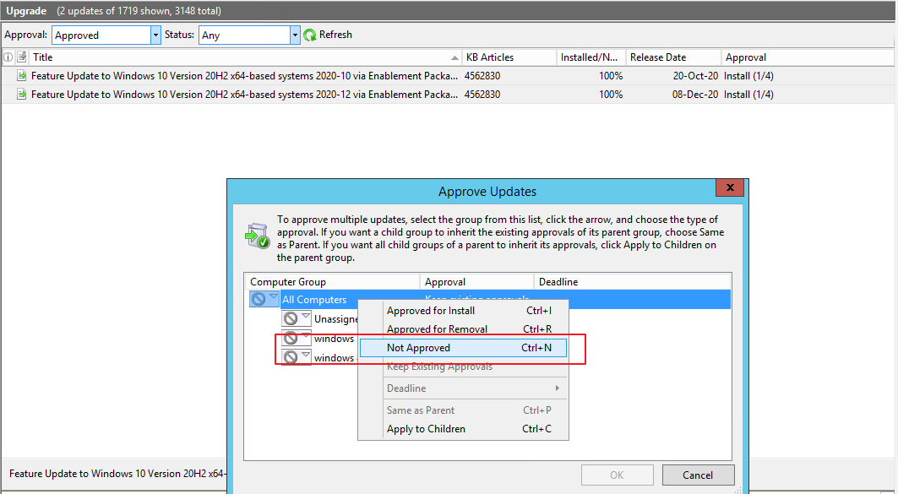The height and width of the screenshot is (494, 898).
Task: Click the information icon column header
Action: tap(8, 57)
